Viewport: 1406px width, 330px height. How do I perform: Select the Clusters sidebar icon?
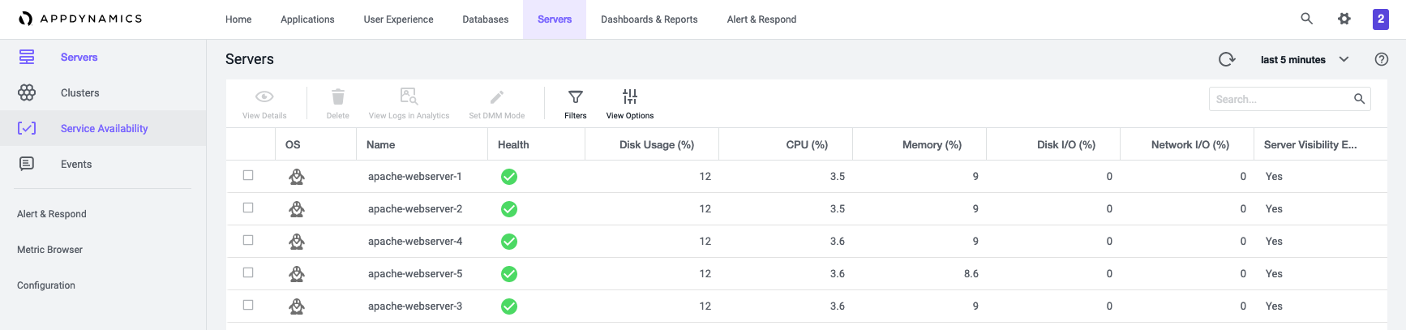(x=27, y=92)
